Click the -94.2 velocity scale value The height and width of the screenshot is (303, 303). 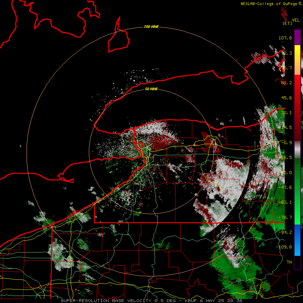pyautogui.click(x=285, y=232)
